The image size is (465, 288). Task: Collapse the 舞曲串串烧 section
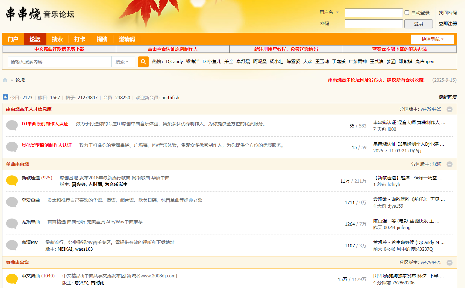[450, 263]
